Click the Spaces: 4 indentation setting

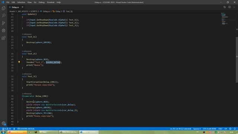(197, 129)
